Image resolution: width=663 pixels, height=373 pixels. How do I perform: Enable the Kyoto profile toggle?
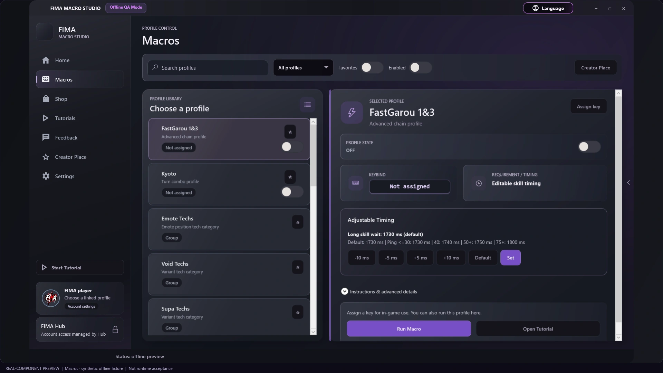292,192
